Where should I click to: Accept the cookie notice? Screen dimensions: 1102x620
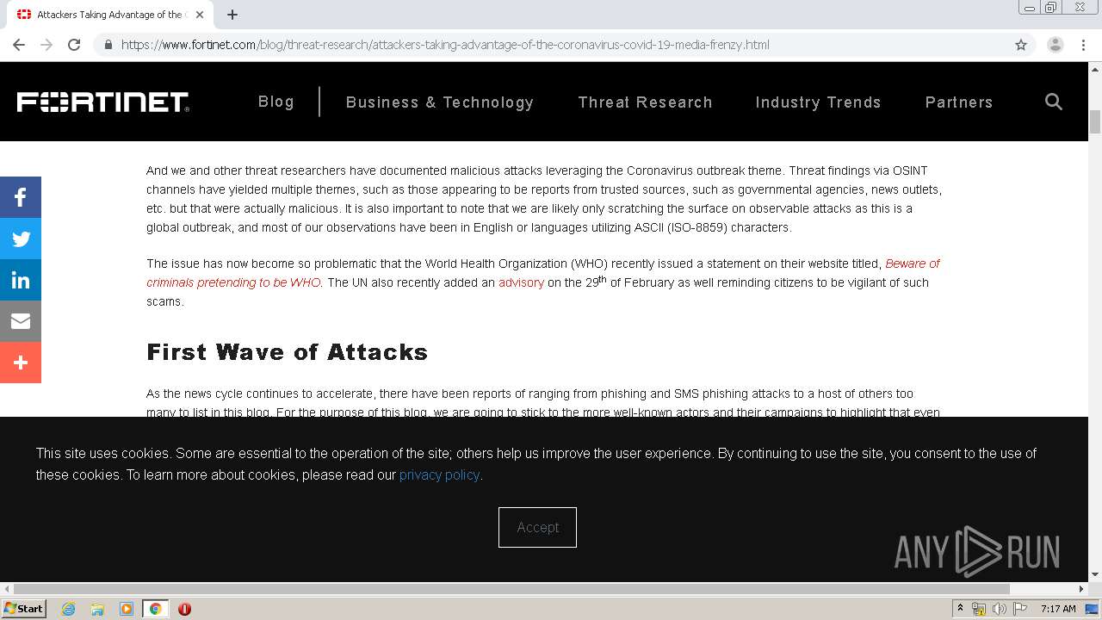[x=537, y=527]
